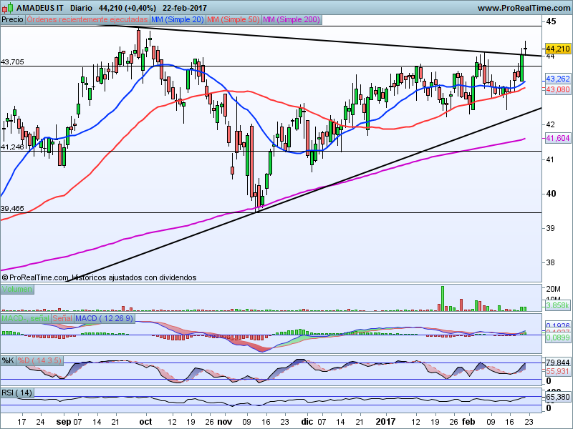
Task: Open the www.ProRealTime.com link
Action: click(524, 8)
